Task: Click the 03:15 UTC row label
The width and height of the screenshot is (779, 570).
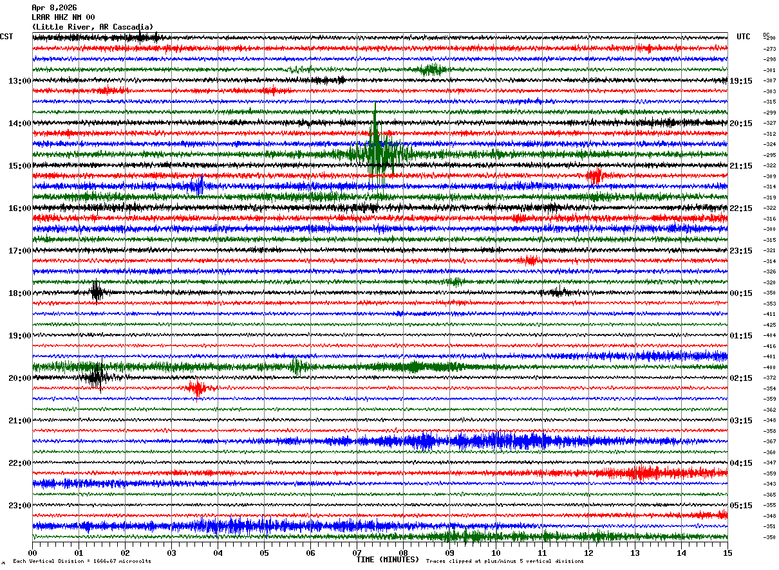Action: click(741, 421)
